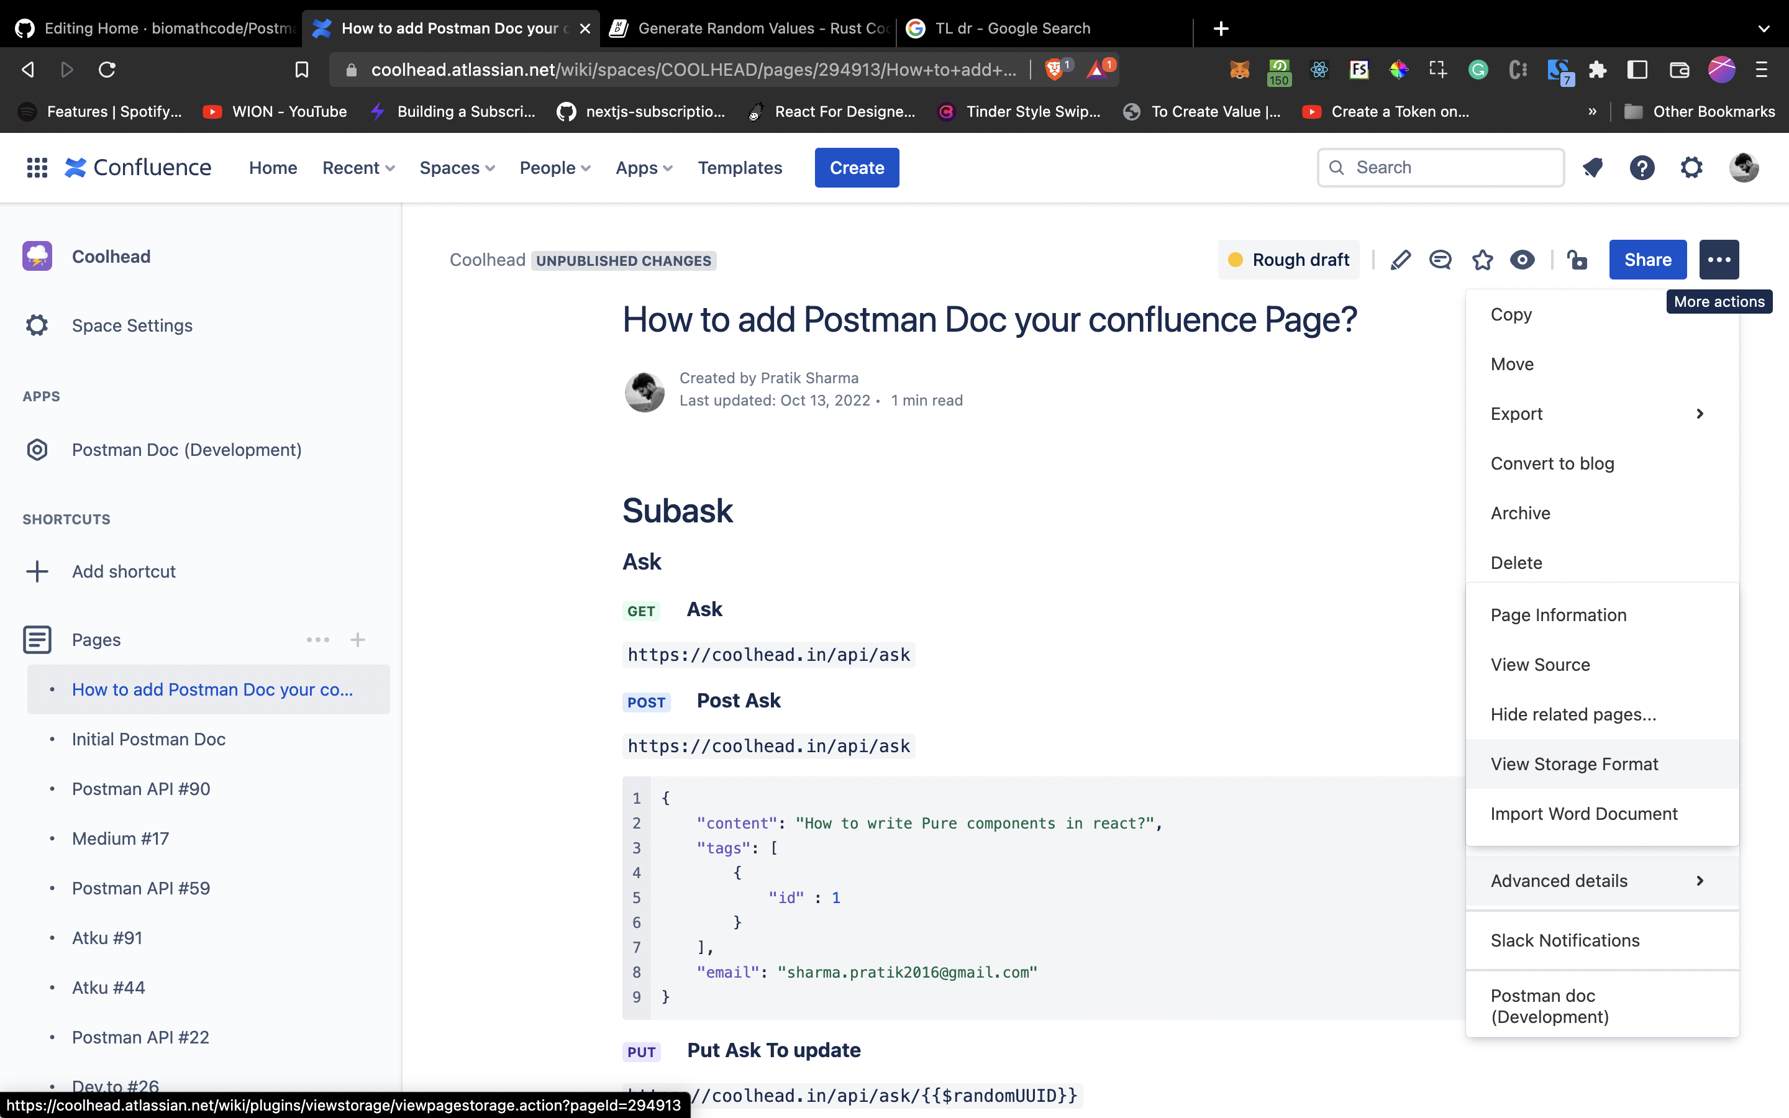Click the Share button
The width and height of the screenshot is (1789, 1118).
coord(1648,260)
